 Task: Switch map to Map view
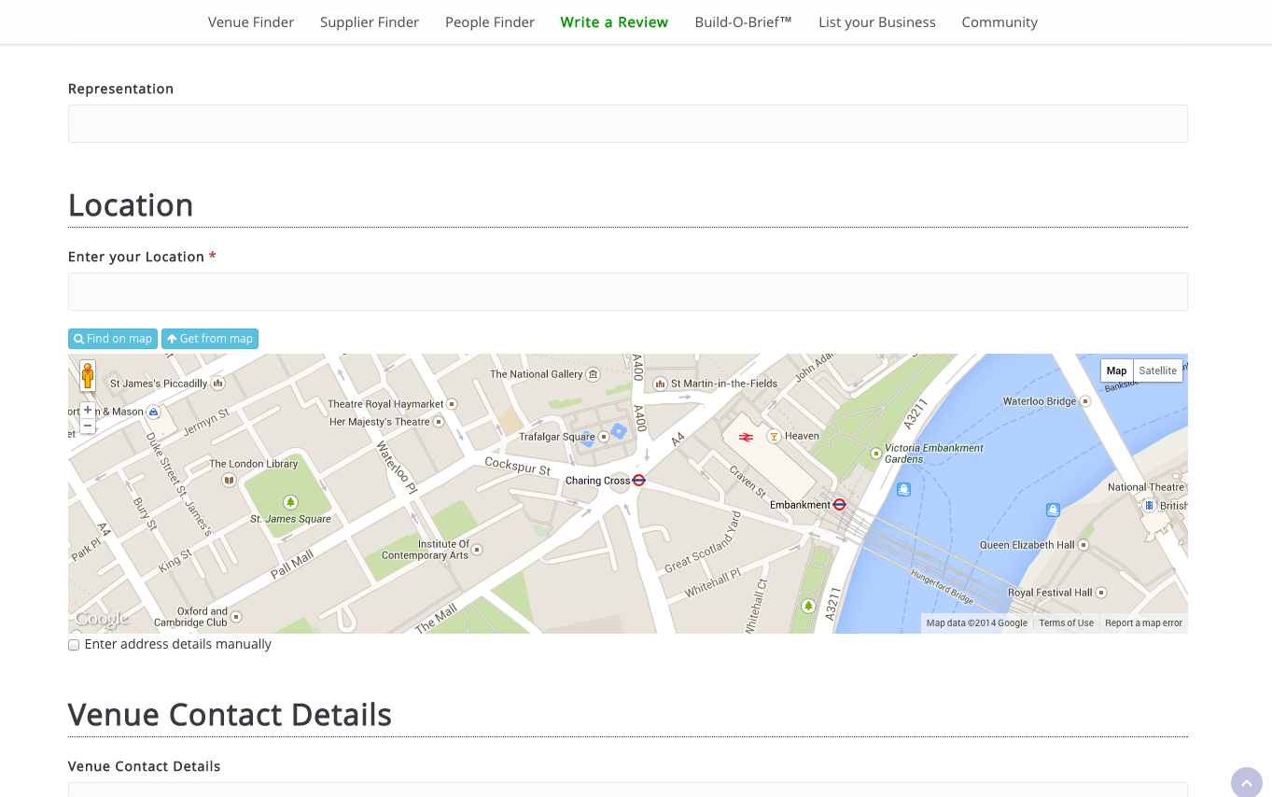tap(1116, 371)
